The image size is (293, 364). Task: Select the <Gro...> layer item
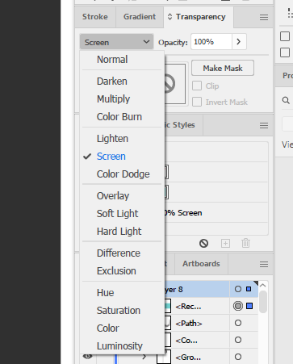coord(188,358)
